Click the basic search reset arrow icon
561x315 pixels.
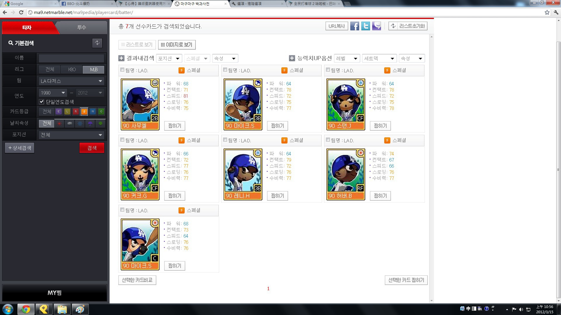click(97, 43)
